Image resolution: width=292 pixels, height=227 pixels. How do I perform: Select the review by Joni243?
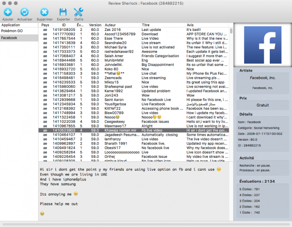134,96
